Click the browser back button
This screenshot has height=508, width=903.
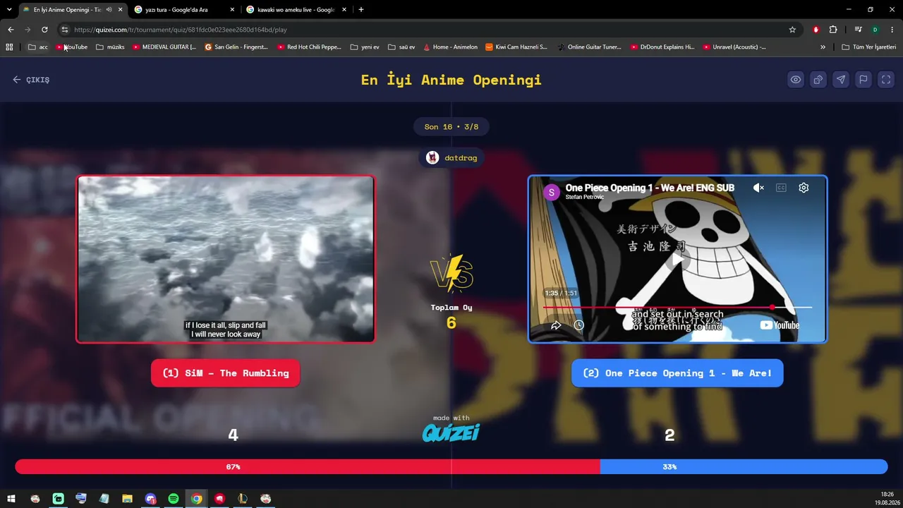(11, 30)
